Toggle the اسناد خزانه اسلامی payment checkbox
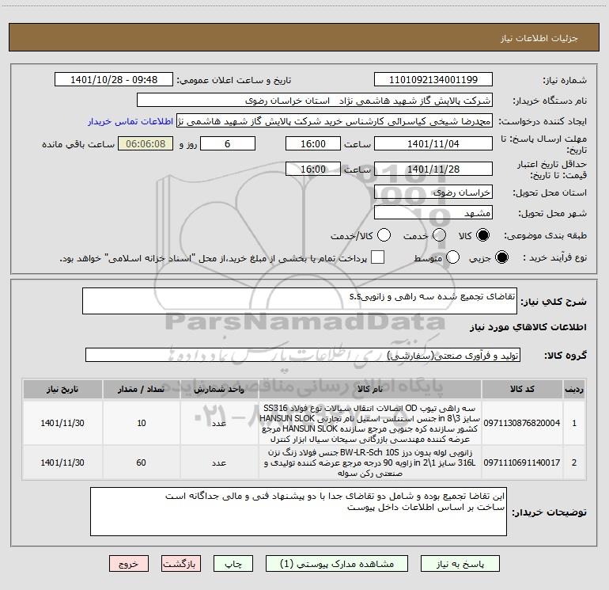The height and width of the screenshot is (590, 609). point(377,257)
